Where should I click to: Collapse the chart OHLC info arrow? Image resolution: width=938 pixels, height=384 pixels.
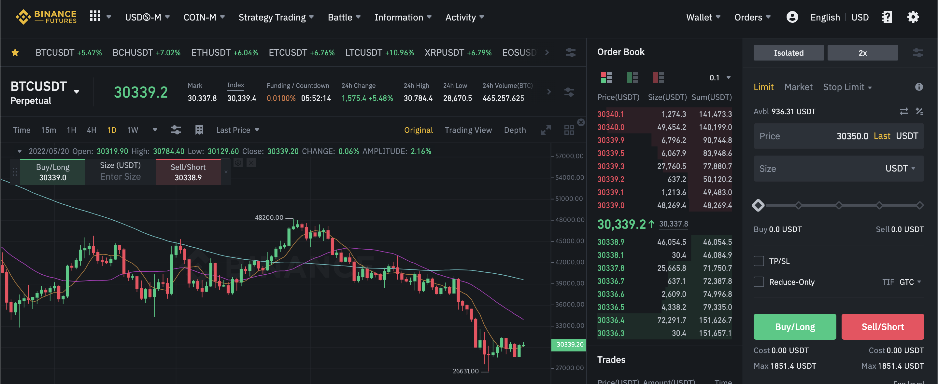20,151
